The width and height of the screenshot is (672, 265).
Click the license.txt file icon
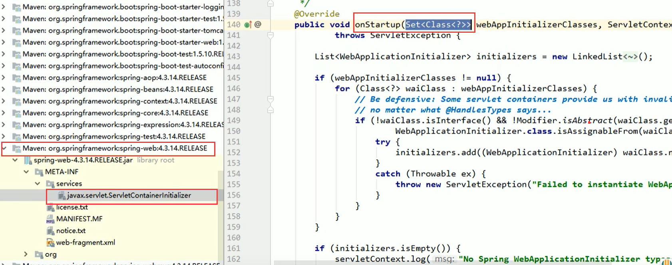pos(50,208)
